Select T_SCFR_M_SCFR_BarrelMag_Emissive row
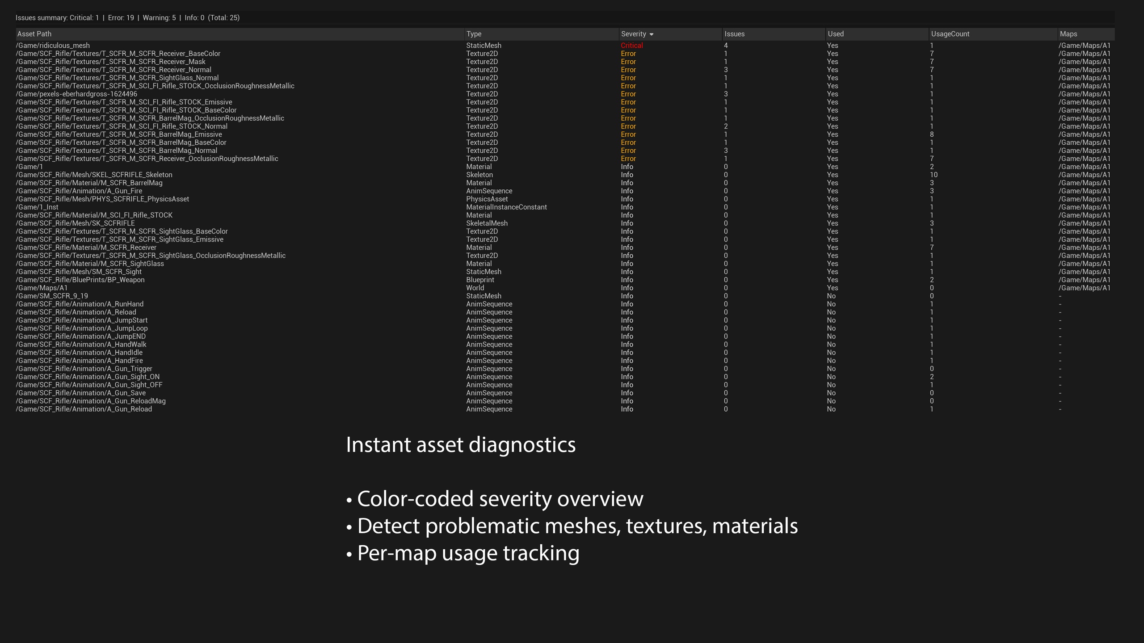This screenshot has width=1144, height=643. point(565,134)
